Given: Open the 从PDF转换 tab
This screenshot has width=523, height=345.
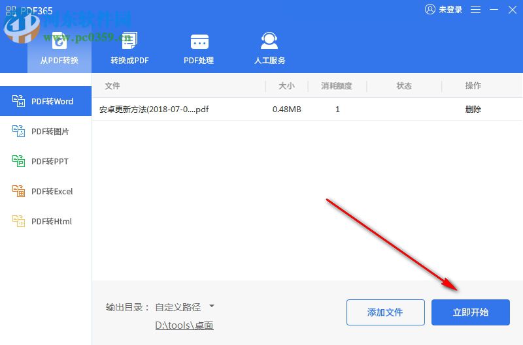Looking at the screenshot, I should 59,50.
